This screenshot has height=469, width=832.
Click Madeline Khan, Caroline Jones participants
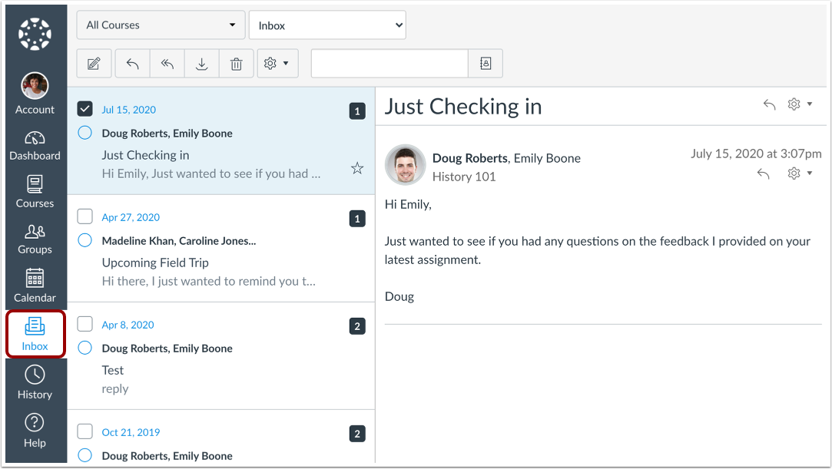[x=179, y=240]
